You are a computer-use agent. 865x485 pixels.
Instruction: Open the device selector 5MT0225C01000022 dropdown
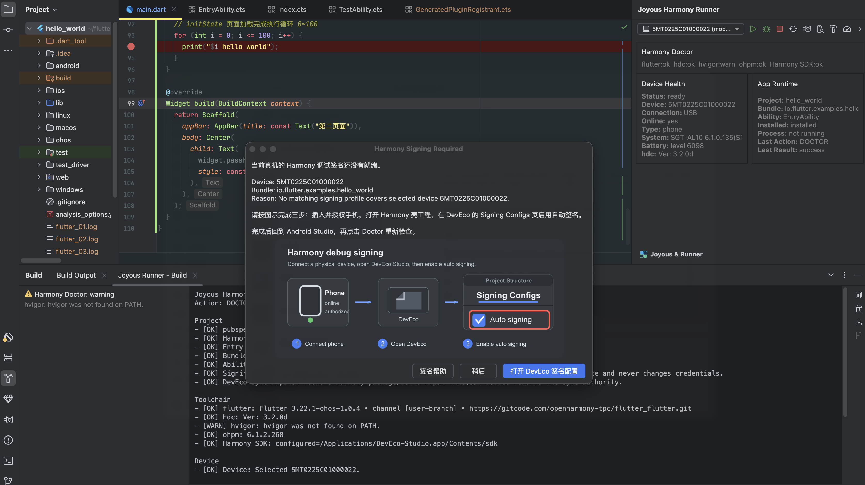coord(690,29)
